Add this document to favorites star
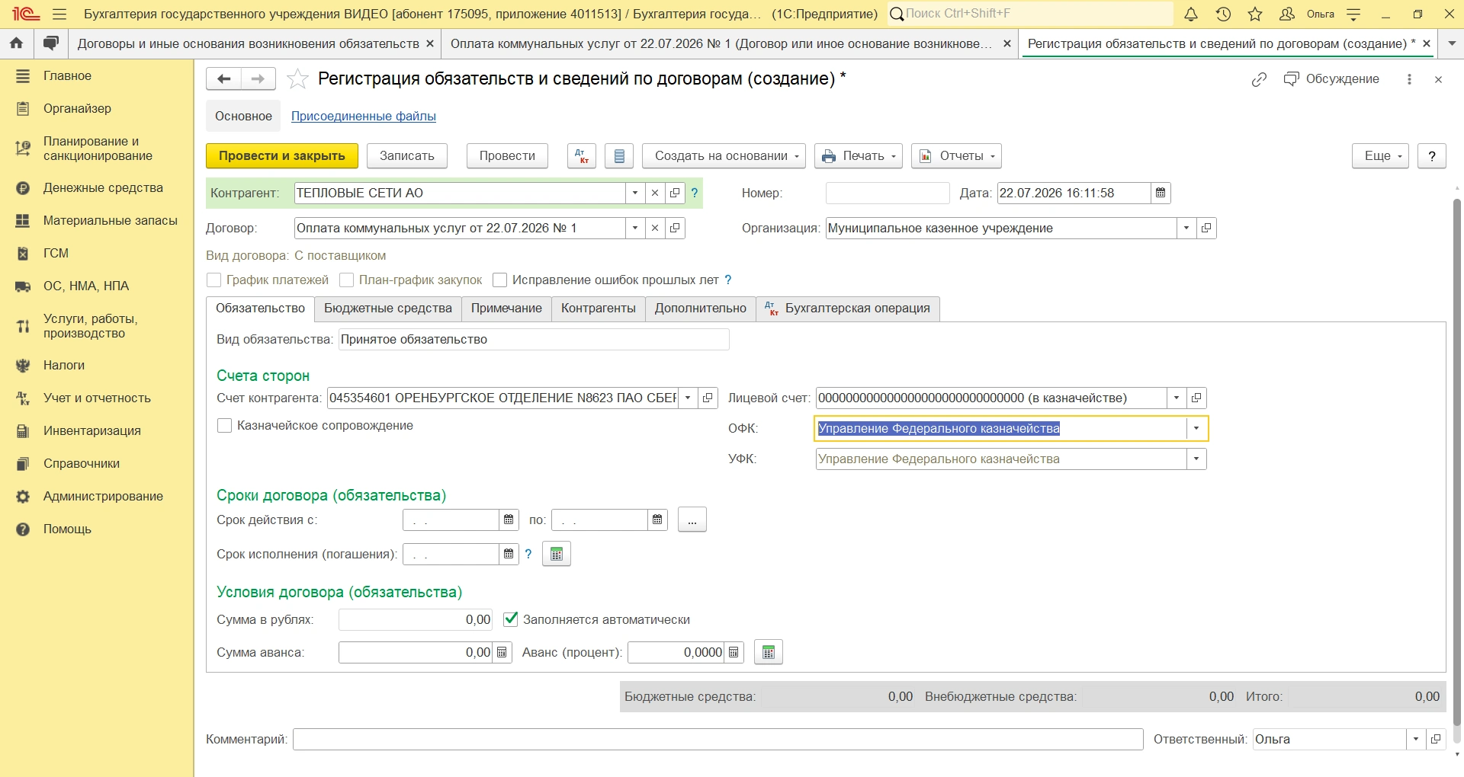 click(x=297, y=78)
